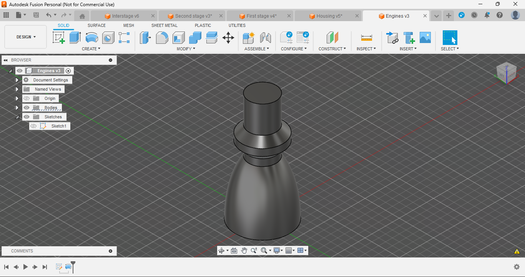Select the Shell tool
The image size is (525, 277).
tap(178, 38)
